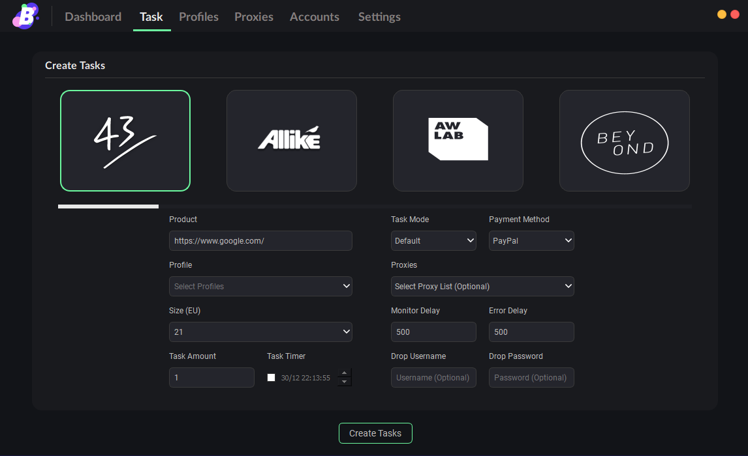Screen dimensions: 748x456
Task: Enable the Task Timer checkbox
Action: [272, 378]
